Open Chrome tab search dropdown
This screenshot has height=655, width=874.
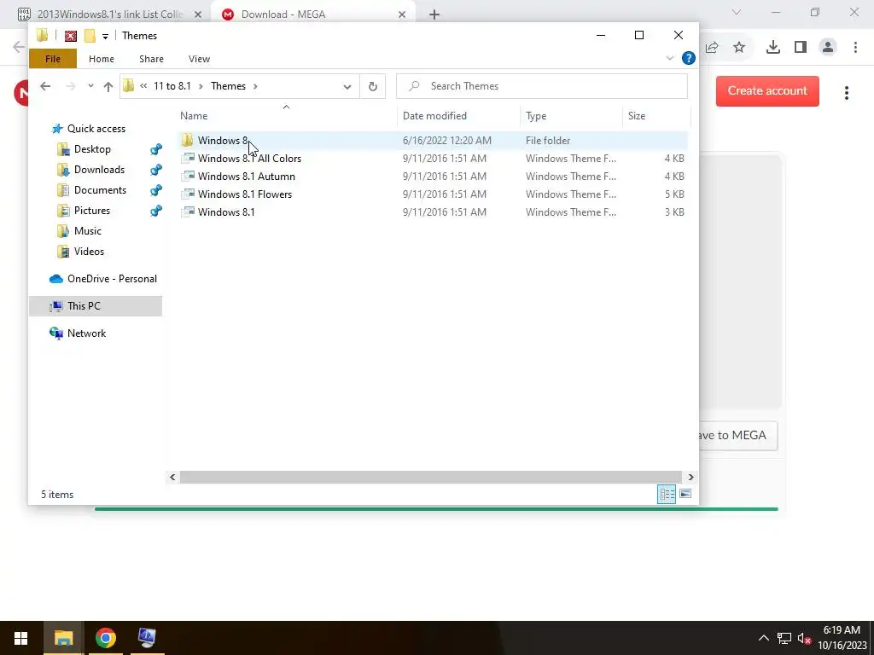[737, 12]
